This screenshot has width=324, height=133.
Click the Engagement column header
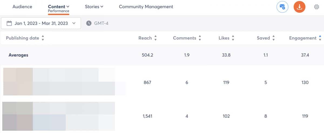coord(303,38)
